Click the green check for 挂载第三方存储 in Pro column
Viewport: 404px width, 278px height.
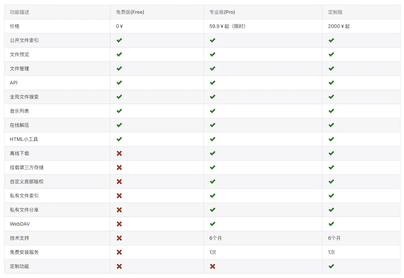[212, 167]
